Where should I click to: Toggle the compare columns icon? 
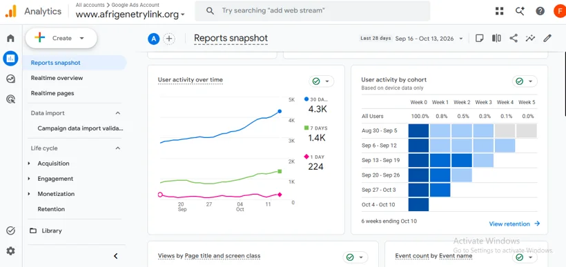[x=496, y=38]
